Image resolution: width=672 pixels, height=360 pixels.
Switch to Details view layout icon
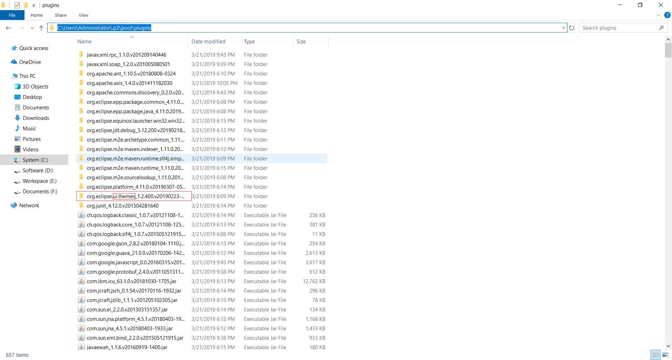click(x=656, y=355)
